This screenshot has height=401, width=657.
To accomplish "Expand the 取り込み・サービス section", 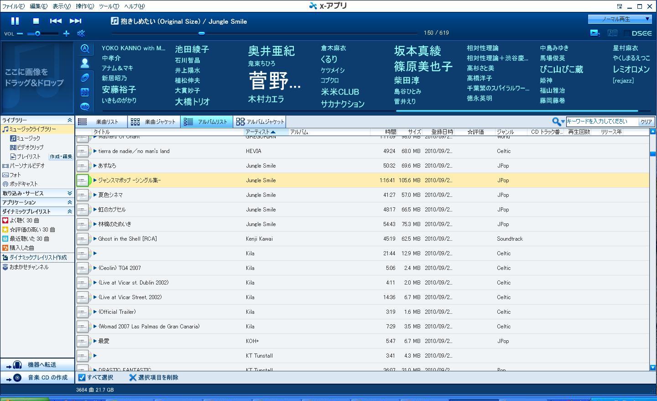I will point(70,193).
